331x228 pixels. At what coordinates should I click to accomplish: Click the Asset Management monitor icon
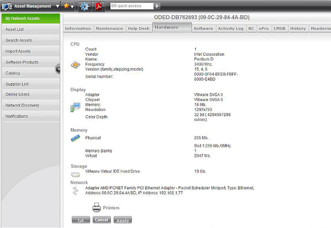click(7, 6)
